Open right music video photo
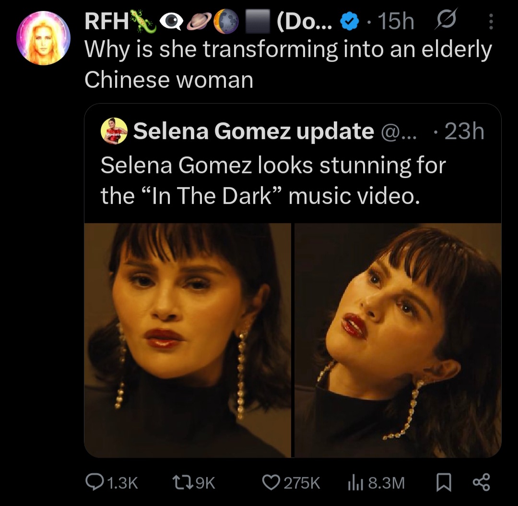Viewport: 518px width, 506px height. click(x=398, y=340)
